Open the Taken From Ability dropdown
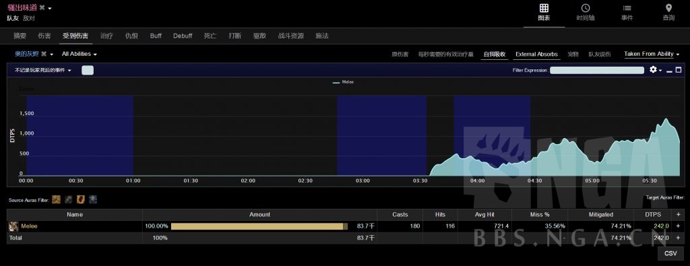The width and height of the screenshot is (690, 266). [x=652, y=54]
